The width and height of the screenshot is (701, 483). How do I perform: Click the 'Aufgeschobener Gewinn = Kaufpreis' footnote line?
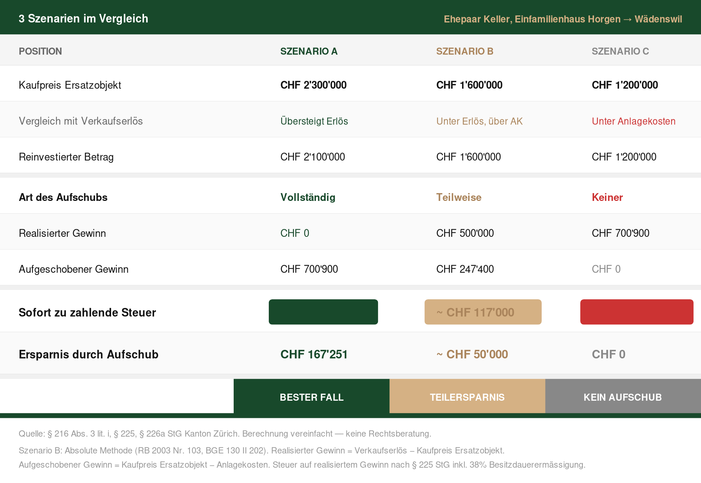pyautogui.click(x=302, y=465)
